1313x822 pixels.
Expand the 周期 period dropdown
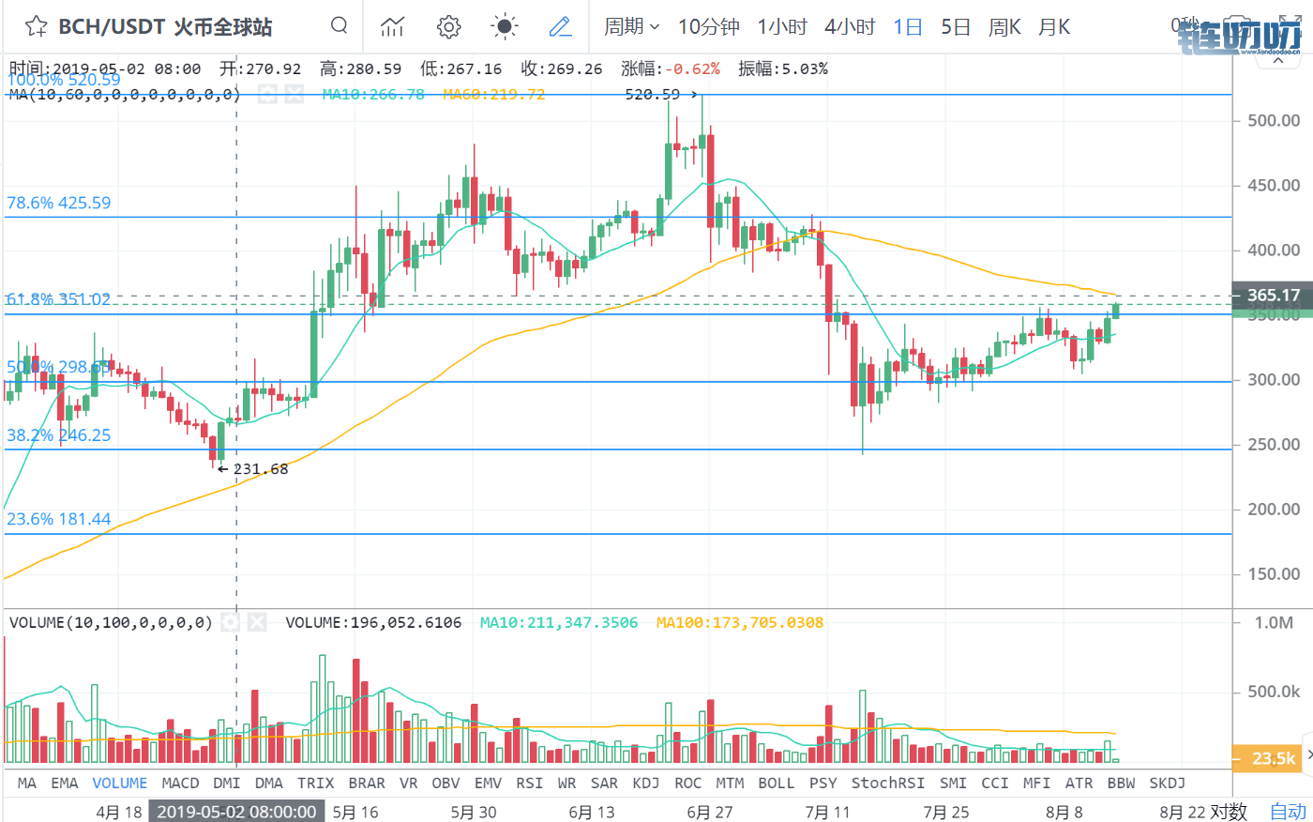632,26
